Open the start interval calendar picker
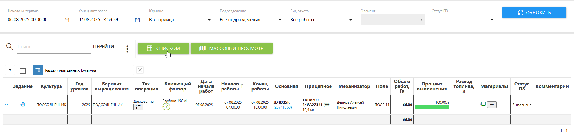 [67, 20]
